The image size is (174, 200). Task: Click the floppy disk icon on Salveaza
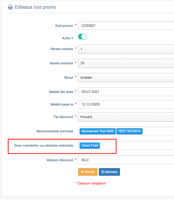pyautogui.click(x=103, y=172)
